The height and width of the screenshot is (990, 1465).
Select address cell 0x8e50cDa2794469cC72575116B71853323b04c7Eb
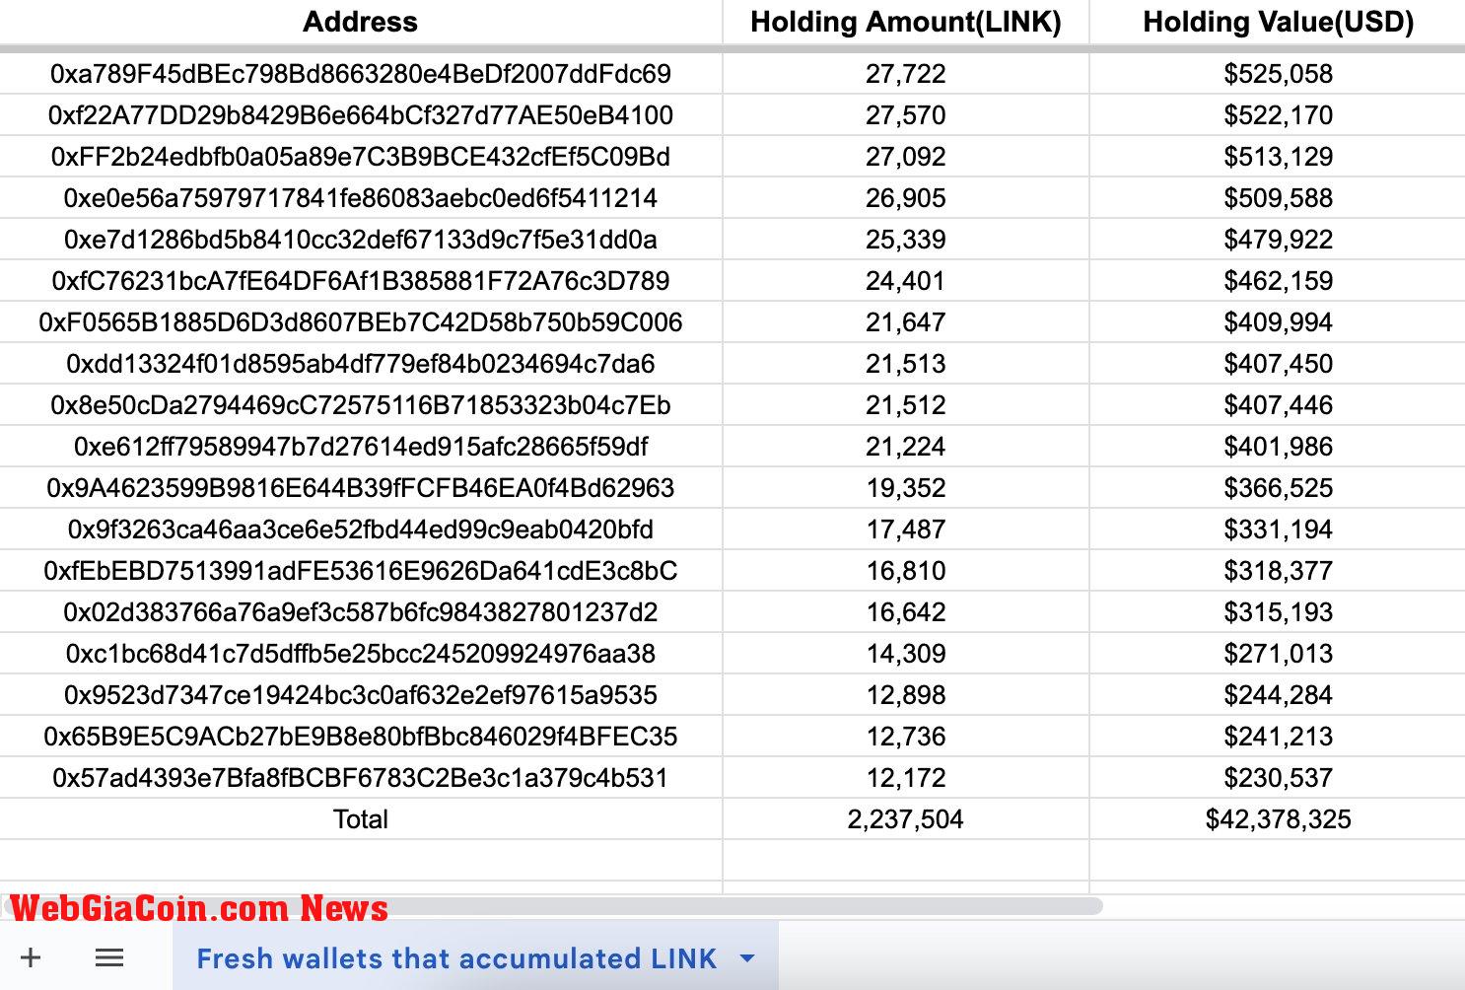(x=361, y=405)
